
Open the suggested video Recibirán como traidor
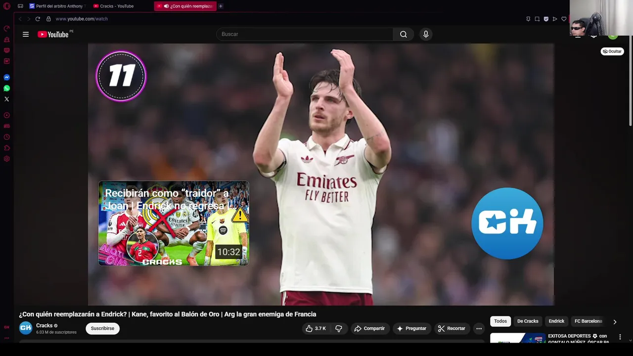174,223
